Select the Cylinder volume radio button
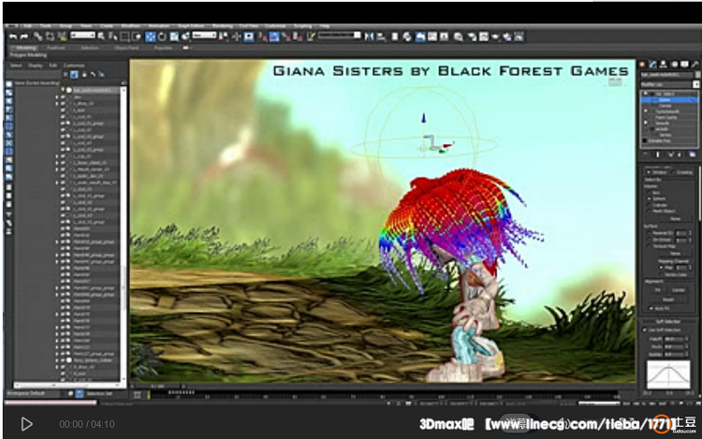The height and width of the screenshot is (439, 702). coord(649,205)
